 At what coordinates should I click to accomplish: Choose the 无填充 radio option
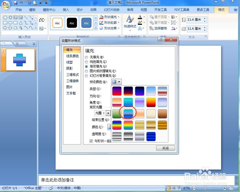86,57
